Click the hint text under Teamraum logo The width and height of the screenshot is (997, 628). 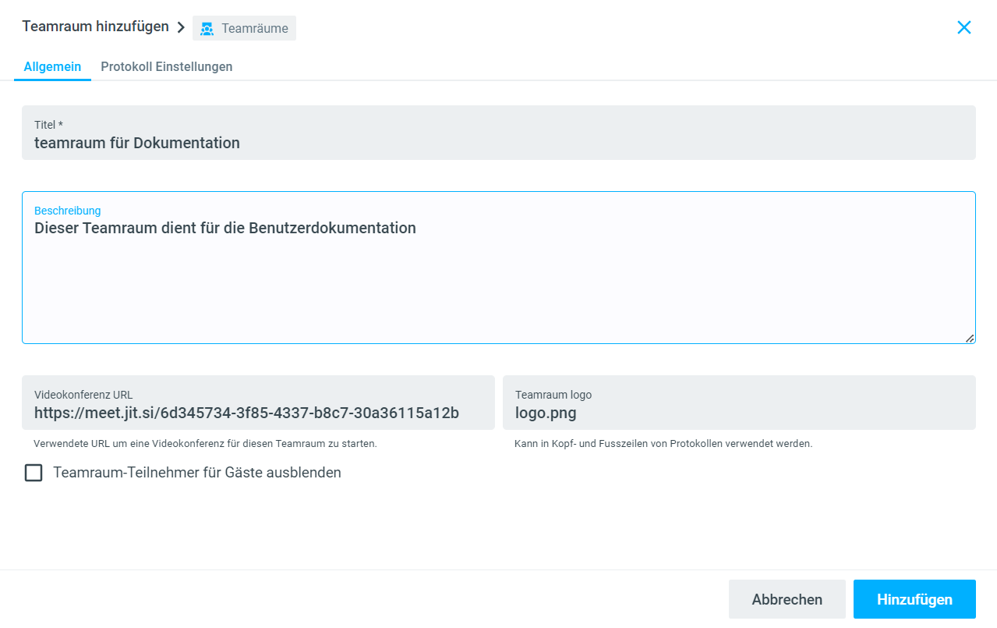point(663,444)
